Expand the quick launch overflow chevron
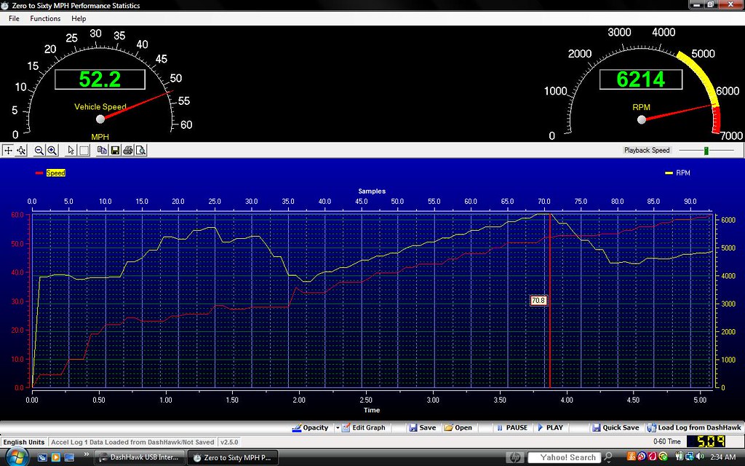The width and height of the screenshot is (745, 466). tap(87, 454)
